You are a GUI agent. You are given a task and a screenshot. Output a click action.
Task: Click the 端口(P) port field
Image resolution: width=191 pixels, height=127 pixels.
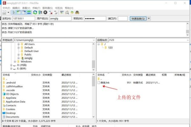[x=123, y=18]
